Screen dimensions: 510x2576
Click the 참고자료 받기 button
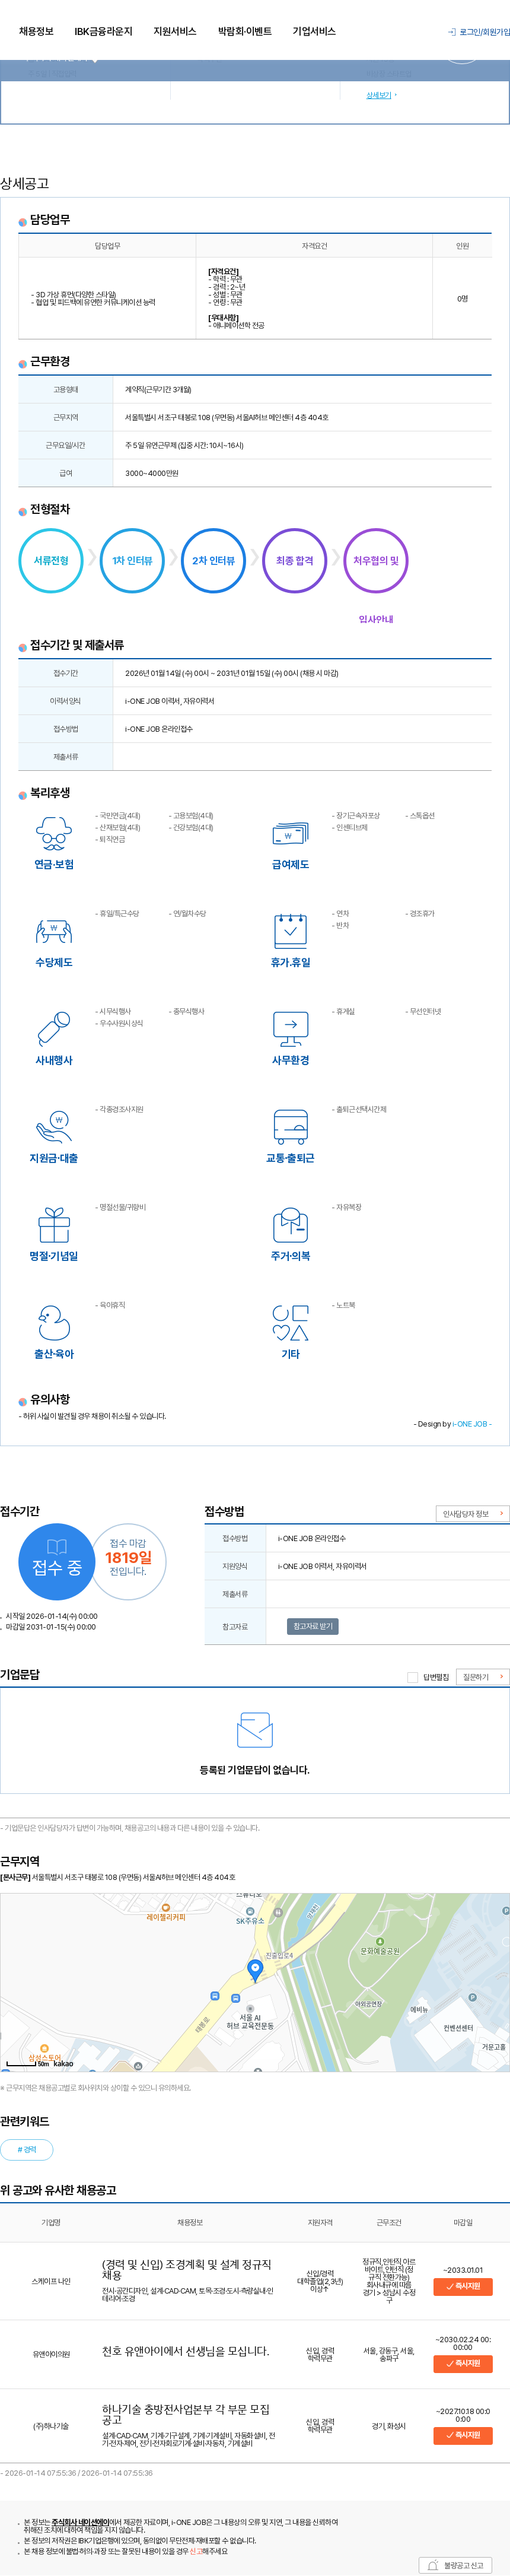pyautogui.click(x=313, y=1626)
